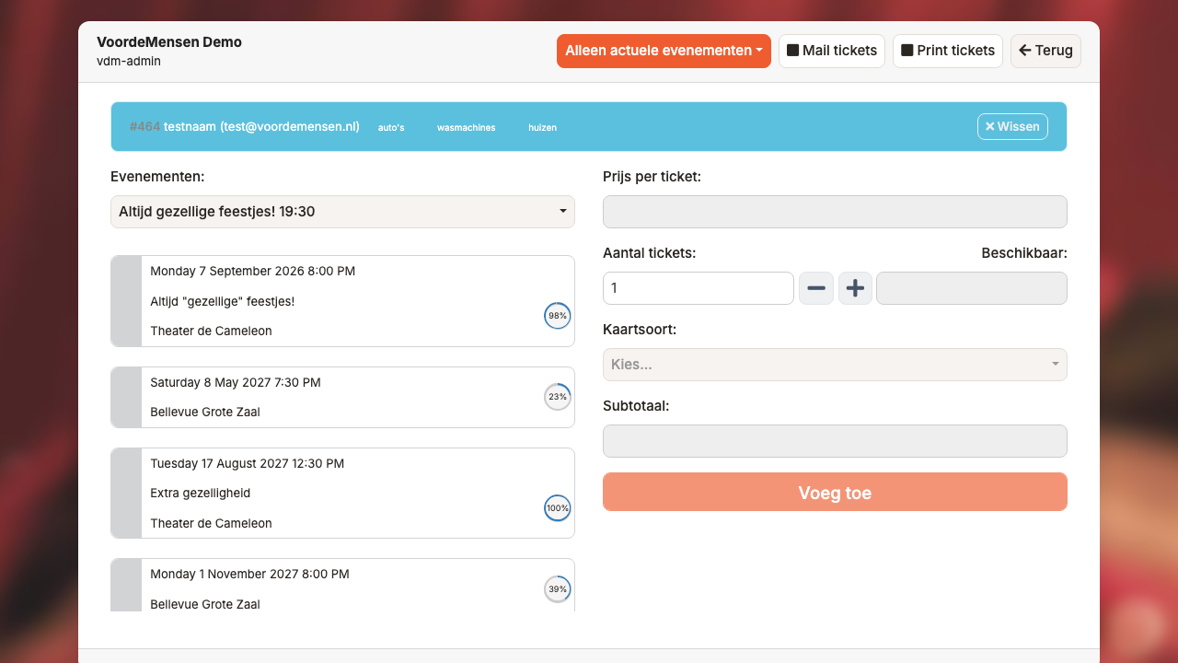Open the "Alleen actuele evenementen" filter dropdown

pos(664,51)
